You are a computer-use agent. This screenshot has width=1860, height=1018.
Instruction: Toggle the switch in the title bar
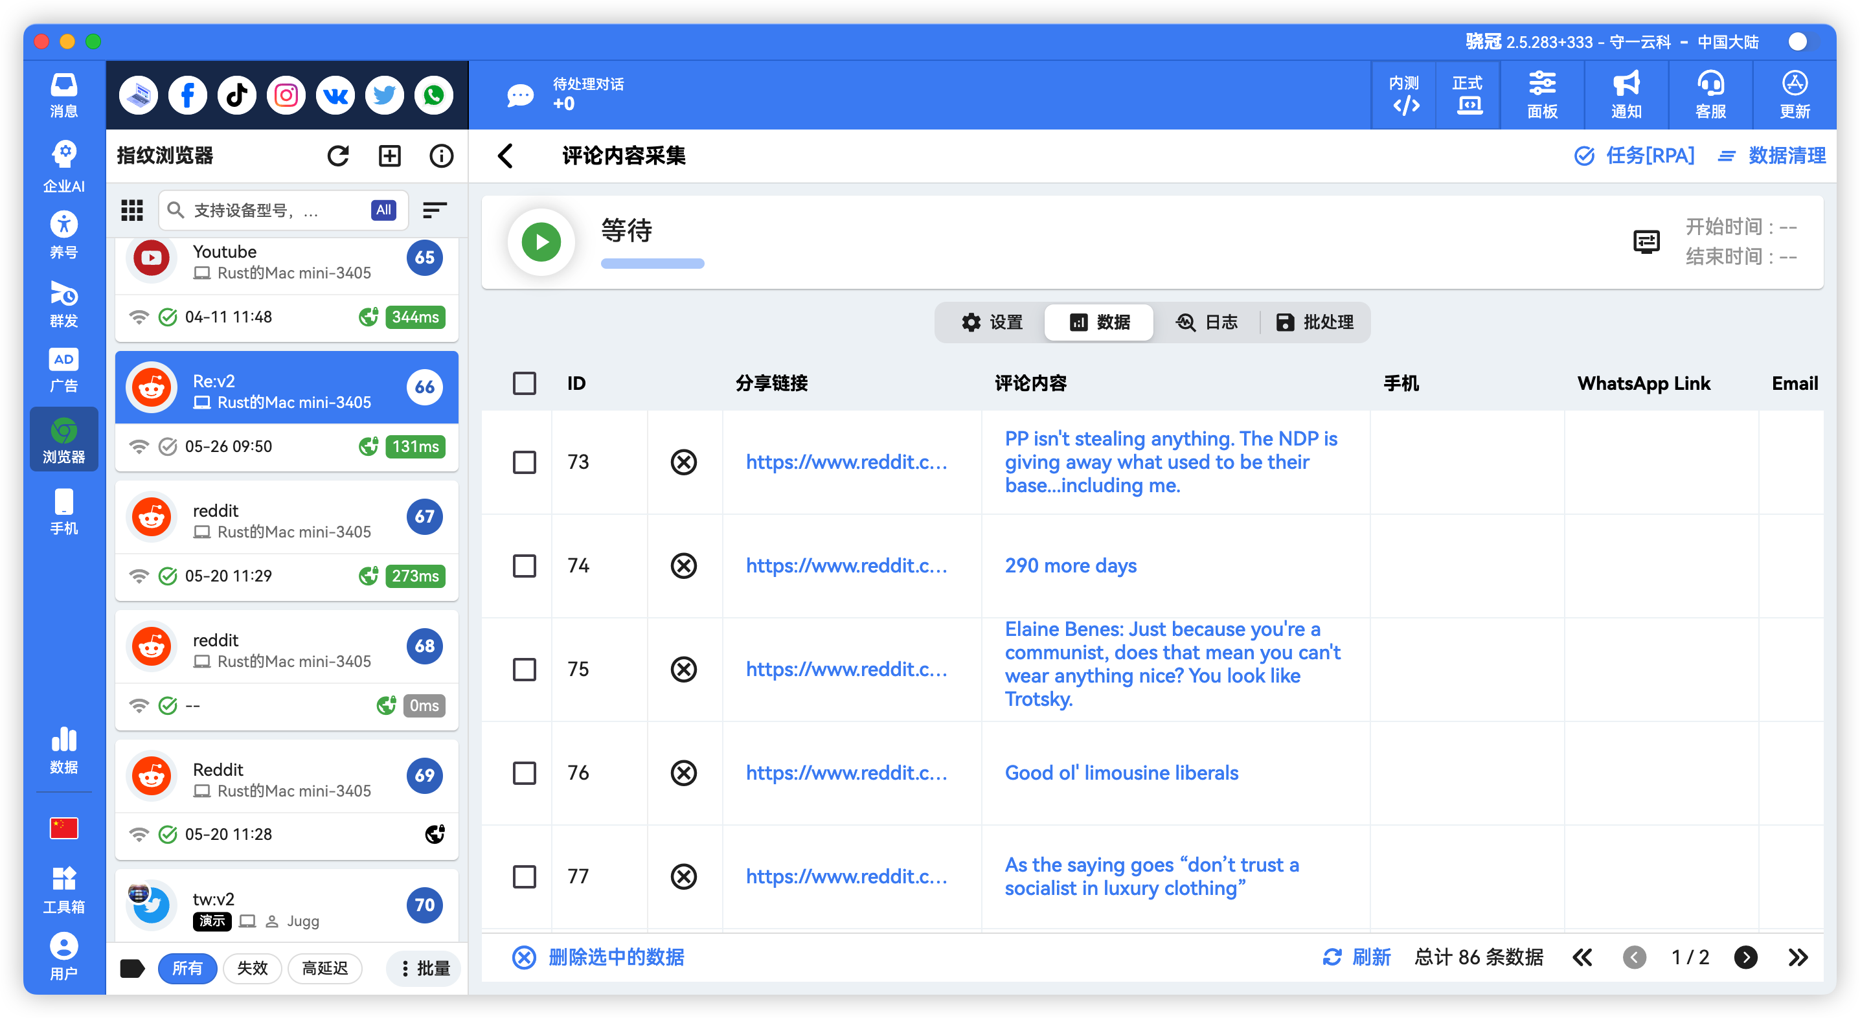coord(1800,42)
